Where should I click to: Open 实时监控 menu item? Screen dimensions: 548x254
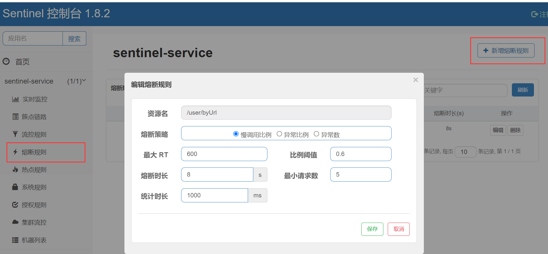(35, 99)
